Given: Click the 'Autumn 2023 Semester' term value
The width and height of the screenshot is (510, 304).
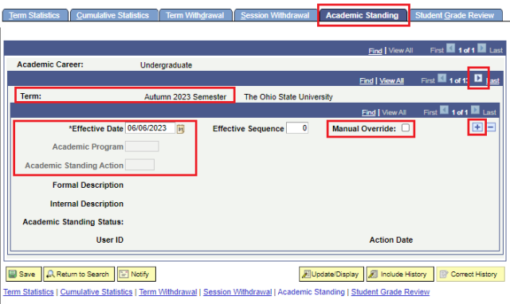Looking at the screenshot, I should 185,97.
